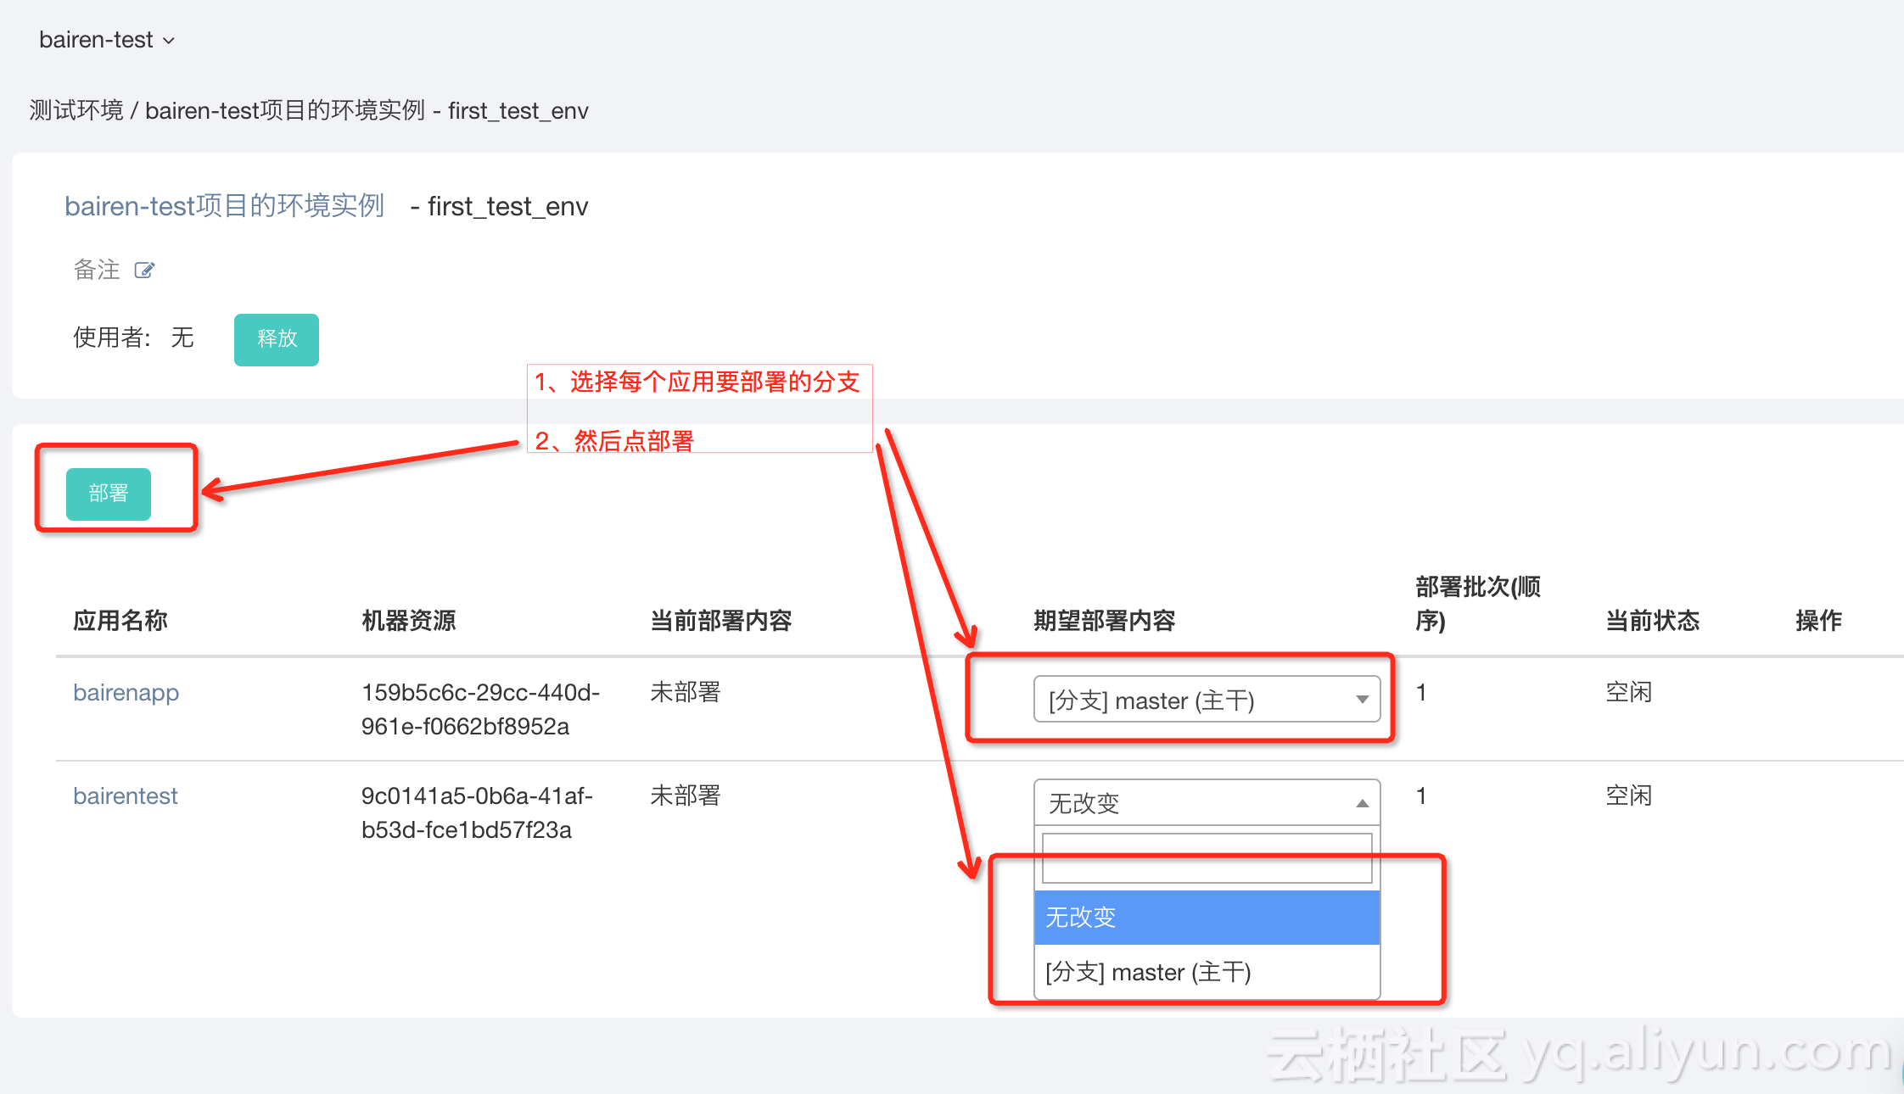Click the up arrow on bairentest dropdown
The height and width of the screenshot is (1094, 1904).
1362,803
